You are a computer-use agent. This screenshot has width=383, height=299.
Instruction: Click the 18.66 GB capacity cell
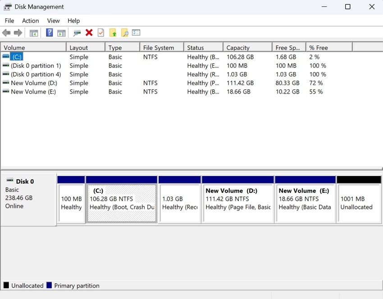pos(238,92)
